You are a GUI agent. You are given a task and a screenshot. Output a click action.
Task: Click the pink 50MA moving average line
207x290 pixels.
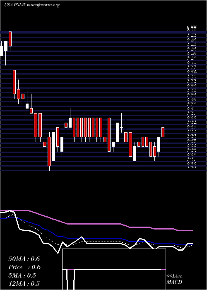(x=96, y=224)
